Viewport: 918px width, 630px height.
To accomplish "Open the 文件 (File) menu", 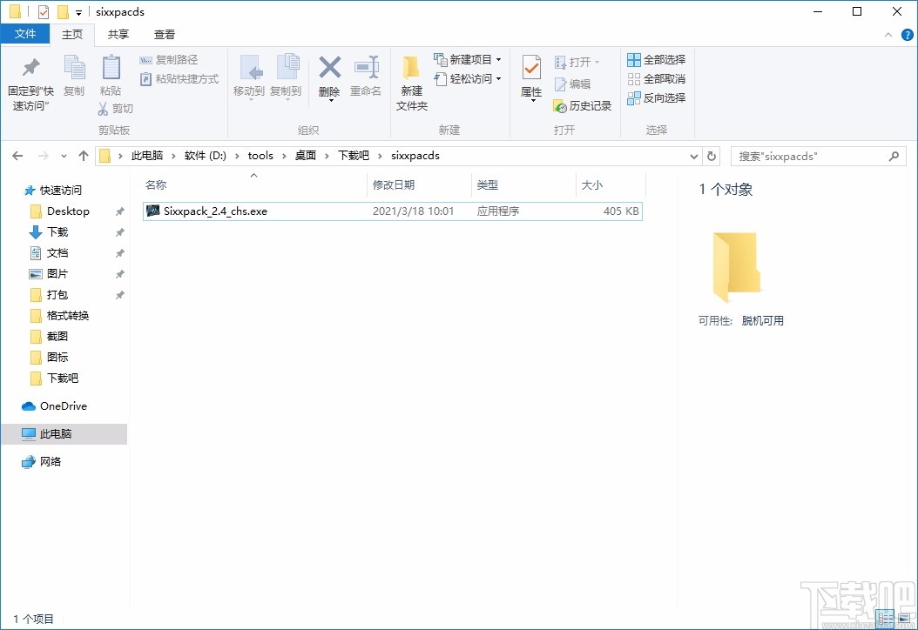I will [x=25, y=34].
